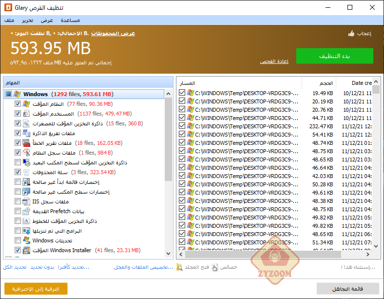Click the green بدء التنظيف button
The width and height of the screenshot is (384, 299).
tap(334, 56)
